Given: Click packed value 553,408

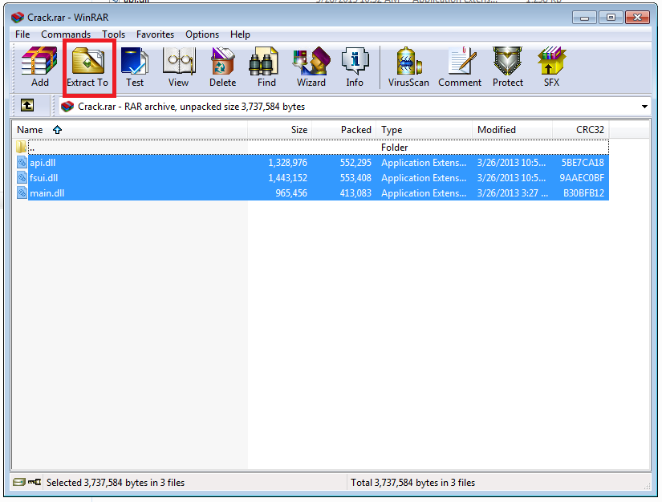Looking at the screenshot, I should (355, 177).
